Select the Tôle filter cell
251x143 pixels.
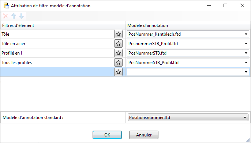click(x=57, y=34)
